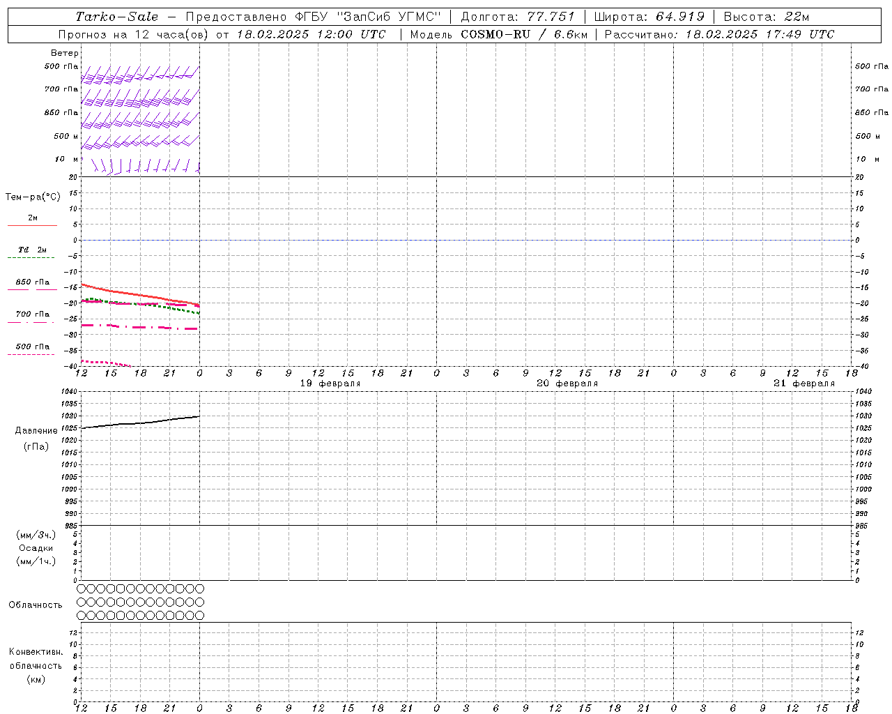Click the Tarko-Sale station title
The height and width of the screenshot is (714, 892).
point(116,17)
